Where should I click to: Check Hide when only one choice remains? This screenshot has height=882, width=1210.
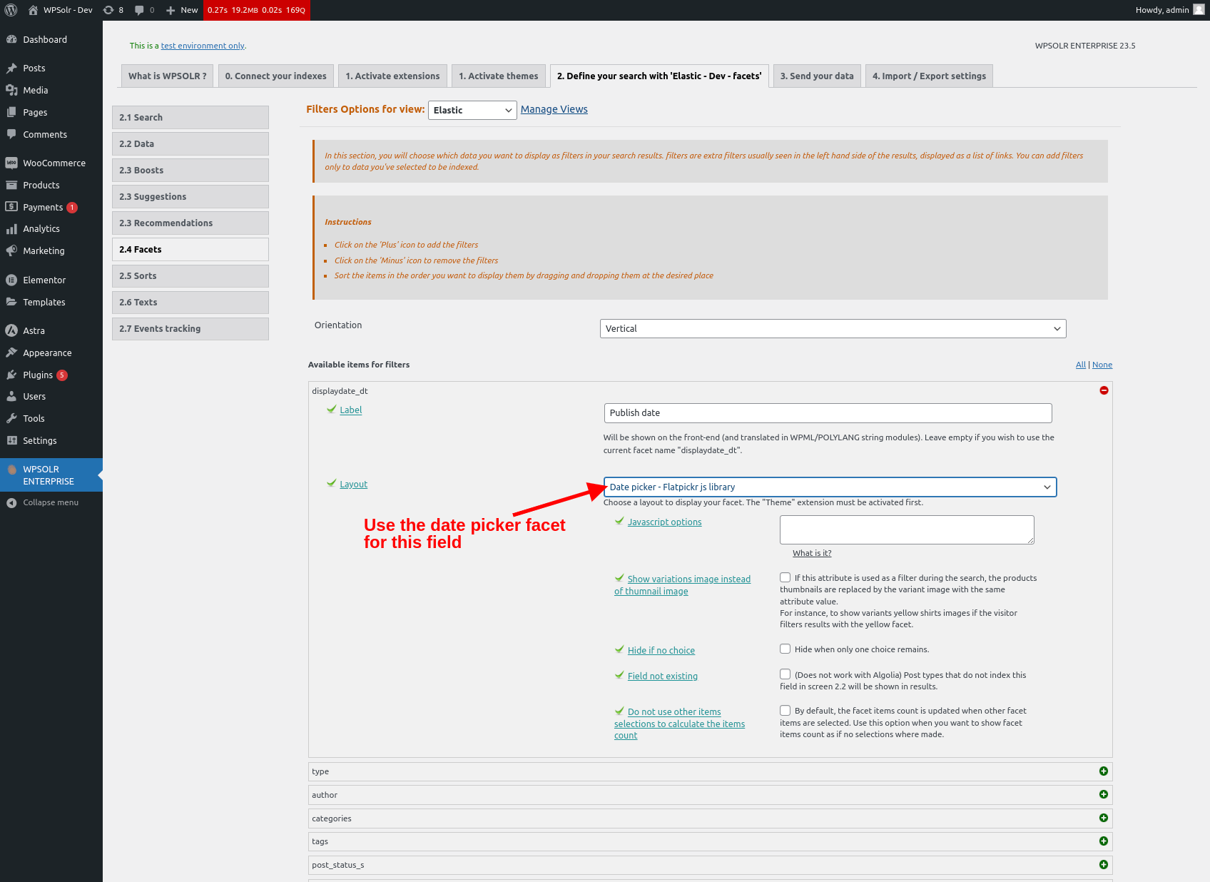[x=786, y=649]
